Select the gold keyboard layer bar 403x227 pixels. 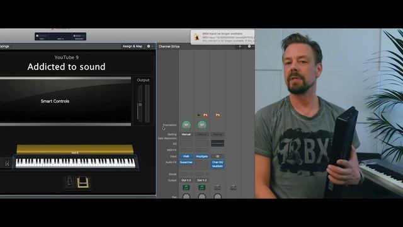(75, 149)
